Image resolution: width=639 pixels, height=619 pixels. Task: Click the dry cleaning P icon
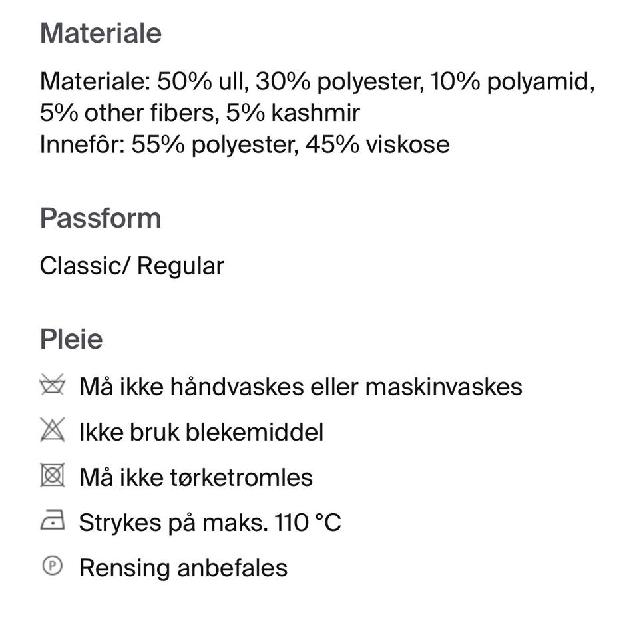[53, 567]
